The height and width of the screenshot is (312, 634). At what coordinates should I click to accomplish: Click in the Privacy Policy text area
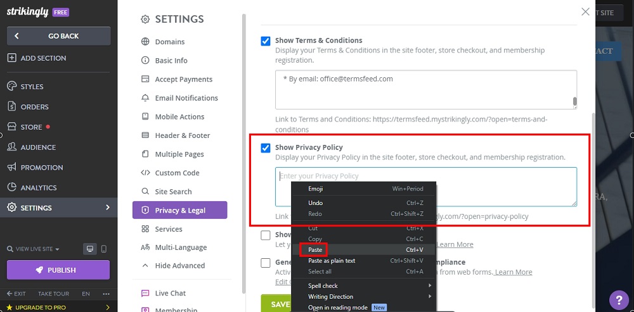(426, 187)
